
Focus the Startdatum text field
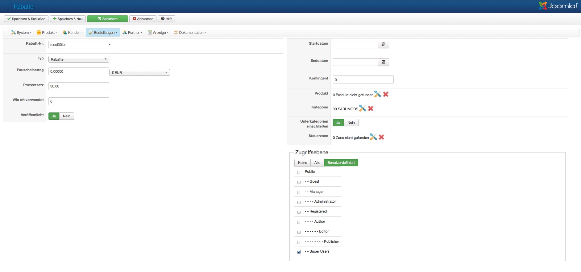[355, 45]
